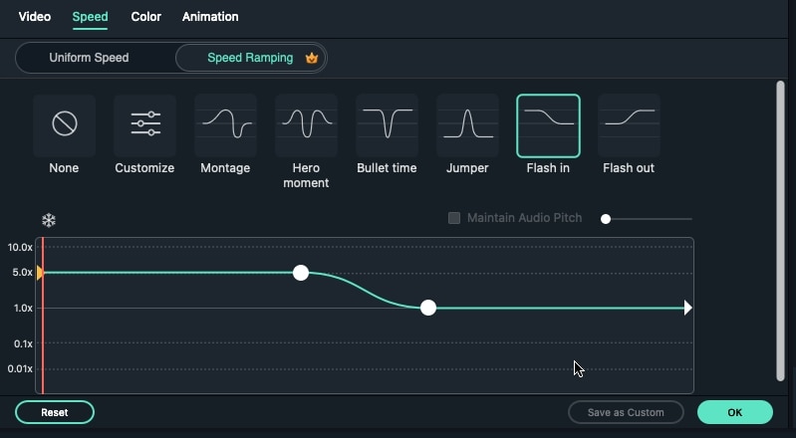Select the None speed preset icon
Image resolution: width=796 pixels, height=438 pixels.
tap(64, 125)
